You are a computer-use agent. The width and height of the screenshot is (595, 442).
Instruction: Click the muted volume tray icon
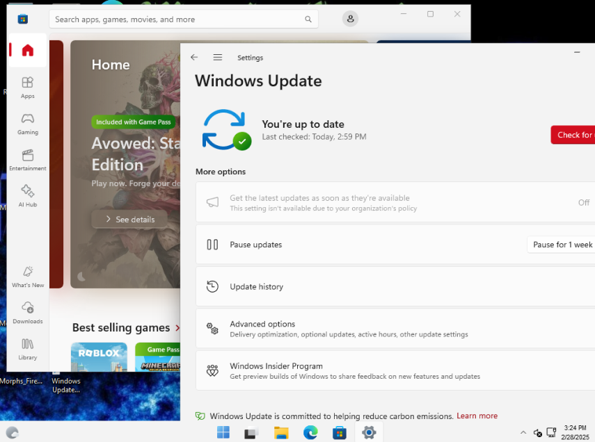pyautogui.click(x=538, y=432)
